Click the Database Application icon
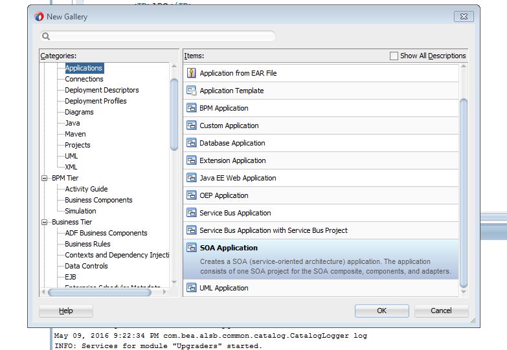The height and width of the screenshot is (350, 507). [192, 143]
